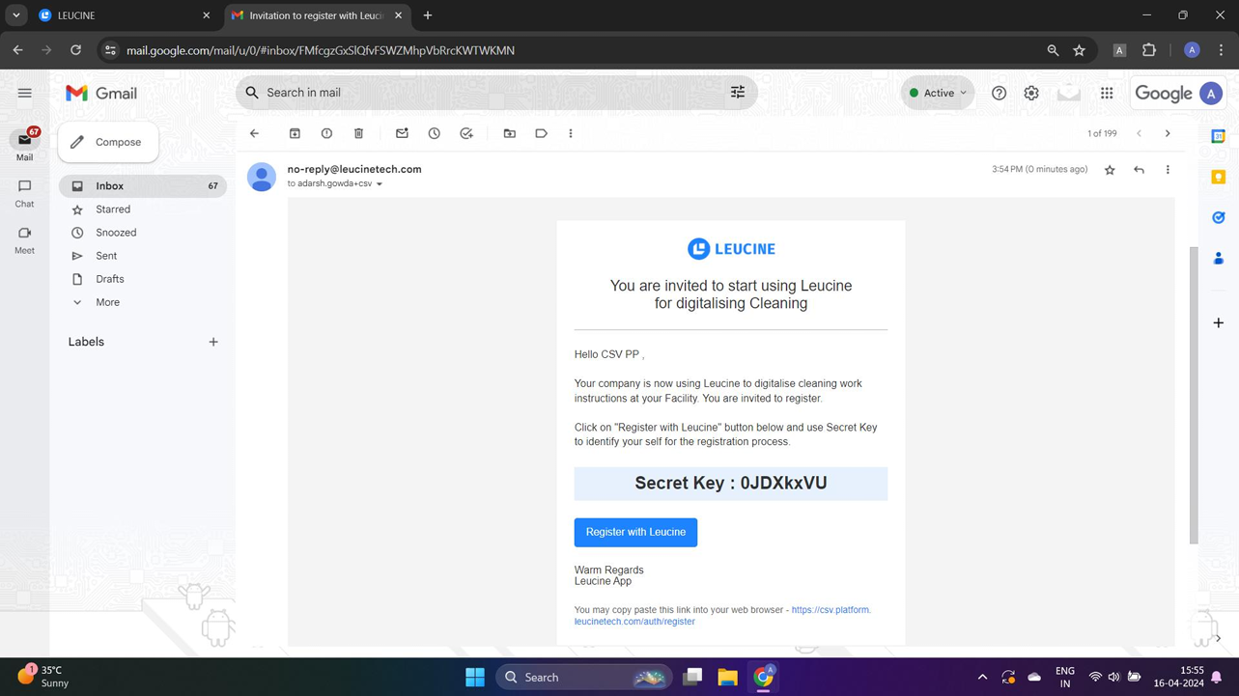Archive this email

pyautogui.click(x=295, y=133)
